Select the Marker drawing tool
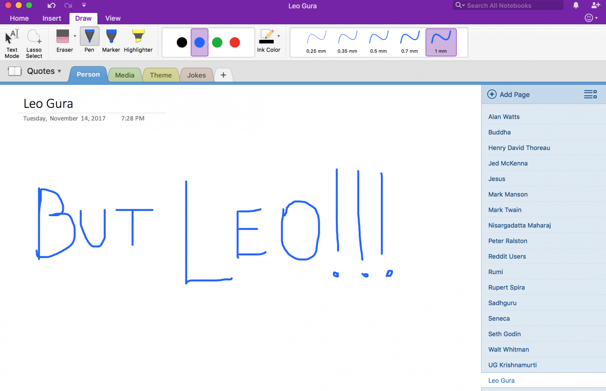606x391 pixels. 111,41
